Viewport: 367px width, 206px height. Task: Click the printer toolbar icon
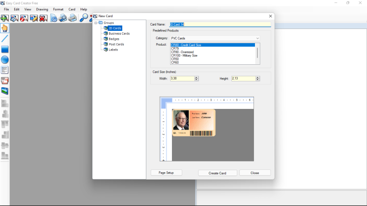[x=73, y=18]
